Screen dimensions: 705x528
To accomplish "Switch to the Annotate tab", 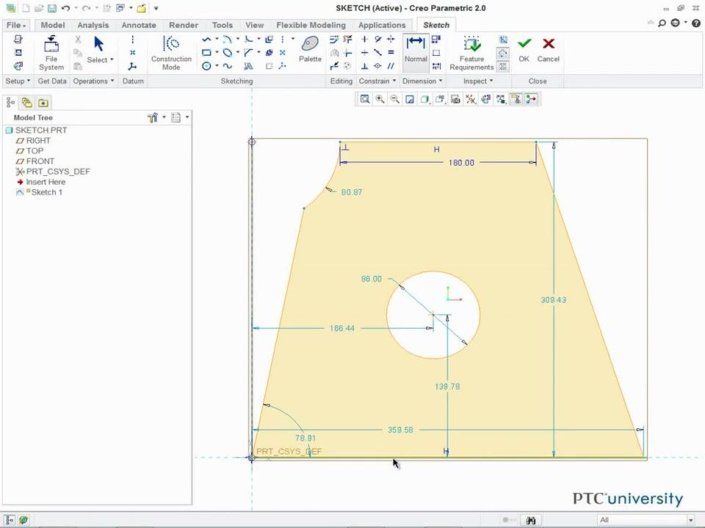I will [x=139, y=25].
